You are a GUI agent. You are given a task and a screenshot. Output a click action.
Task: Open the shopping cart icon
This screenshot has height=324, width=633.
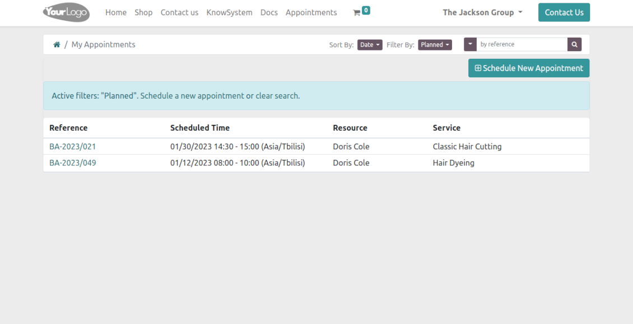click(357, 12)
